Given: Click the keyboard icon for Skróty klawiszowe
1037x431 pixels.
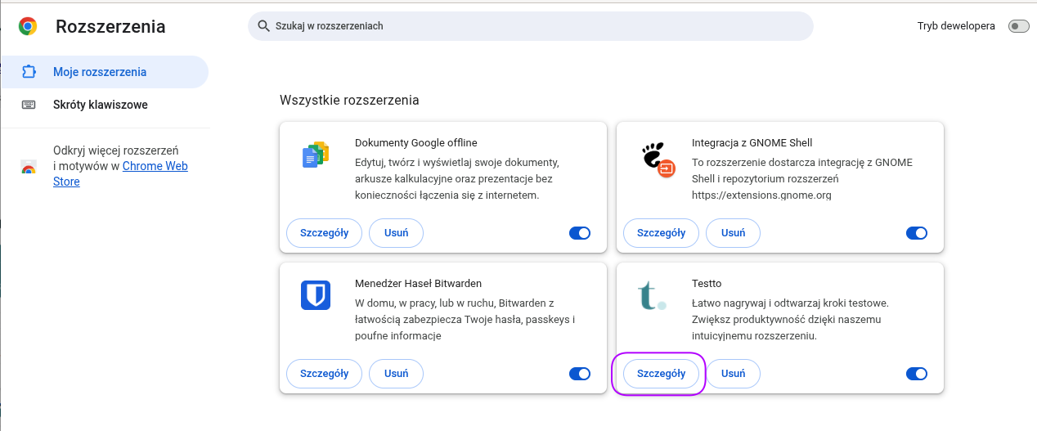Looking at the screenshot, I should coord(29,105).
